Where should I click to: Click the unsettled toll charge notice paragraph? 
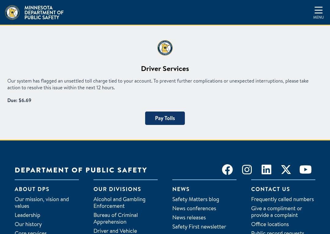click(x=158, y=84)
